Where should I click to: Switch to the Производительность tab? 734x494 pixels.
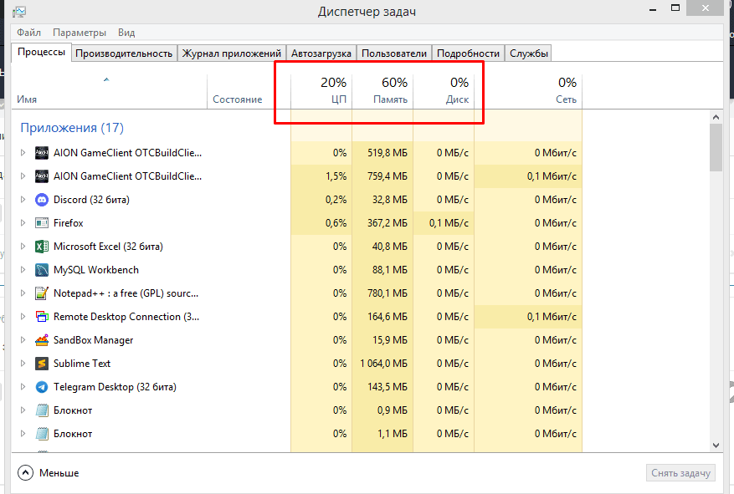coord(124,53)
